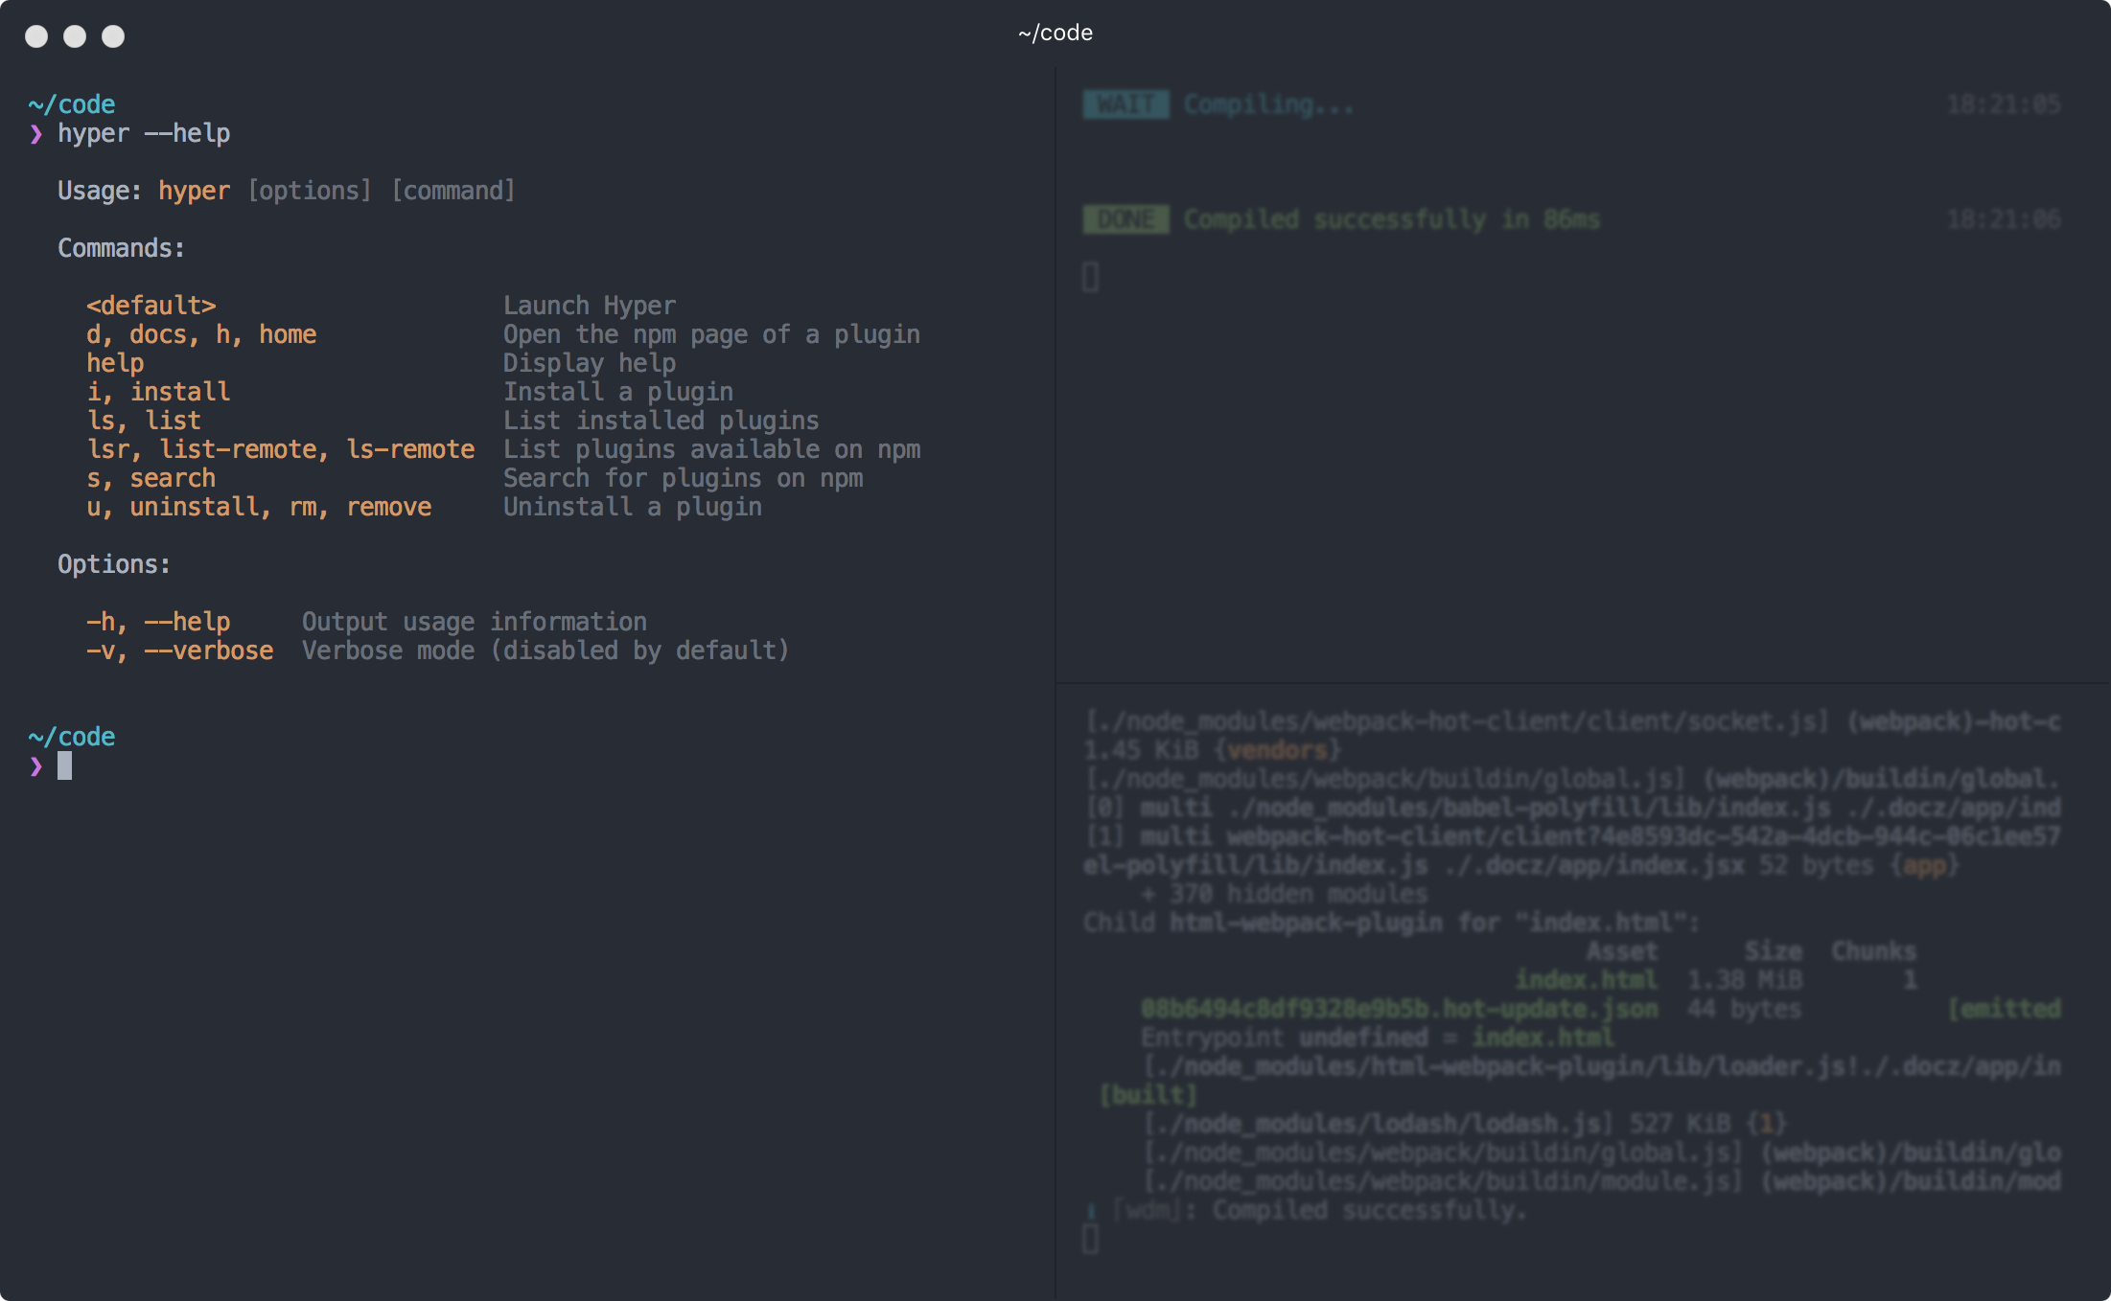The image size is (2111, 1301).
Task: Click the magenta prompt arrow beside the cursor
Action: [36, 766]
